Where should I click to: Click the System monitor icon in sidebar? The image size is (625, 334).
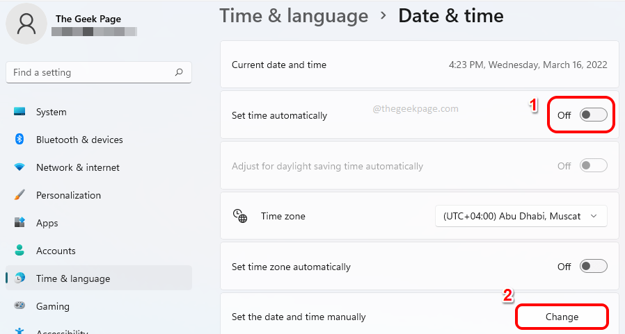[x=19, y=112]
